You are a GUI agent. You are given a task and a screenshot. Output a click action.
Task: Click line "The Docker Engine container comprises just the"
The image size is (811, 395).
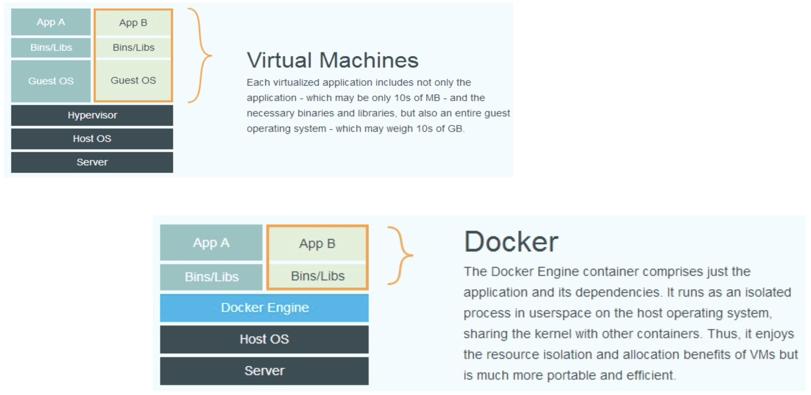coord(607,272)
